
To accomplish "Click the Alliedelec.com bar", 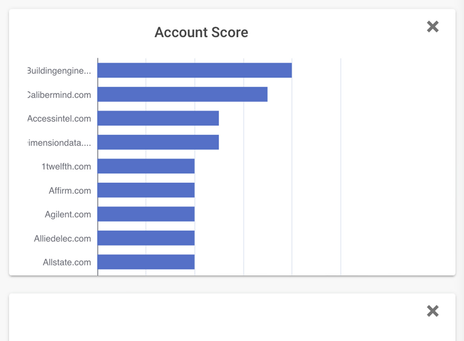I will (x=146, y=238).
